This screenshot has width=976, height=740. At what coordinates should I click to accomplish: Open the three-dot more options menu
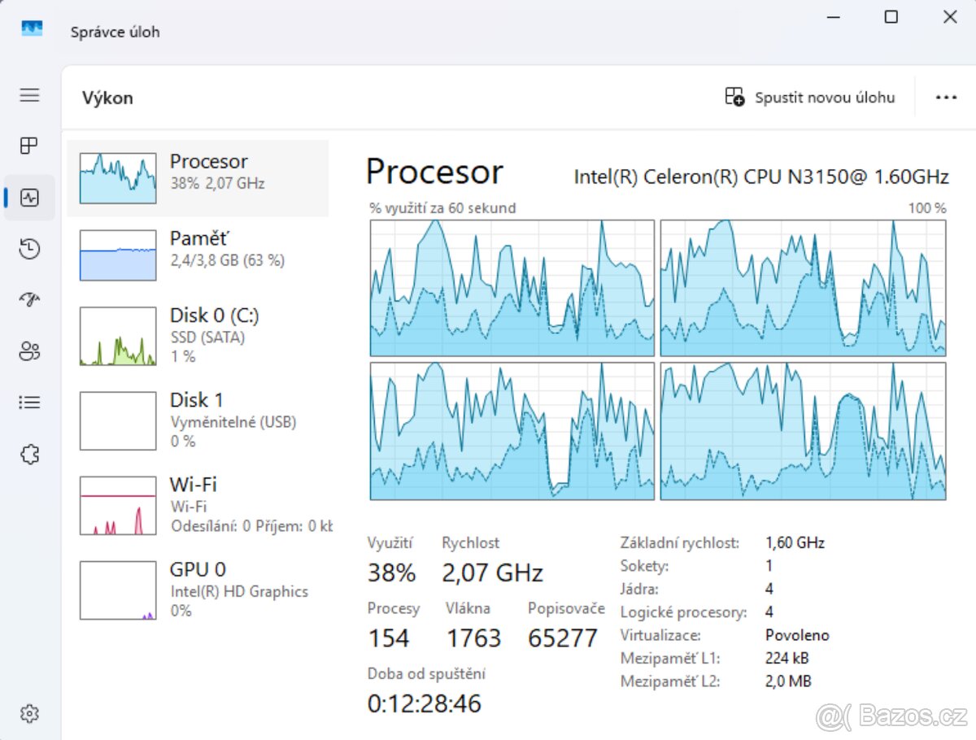pyautogui.click(x=946, y=97)
